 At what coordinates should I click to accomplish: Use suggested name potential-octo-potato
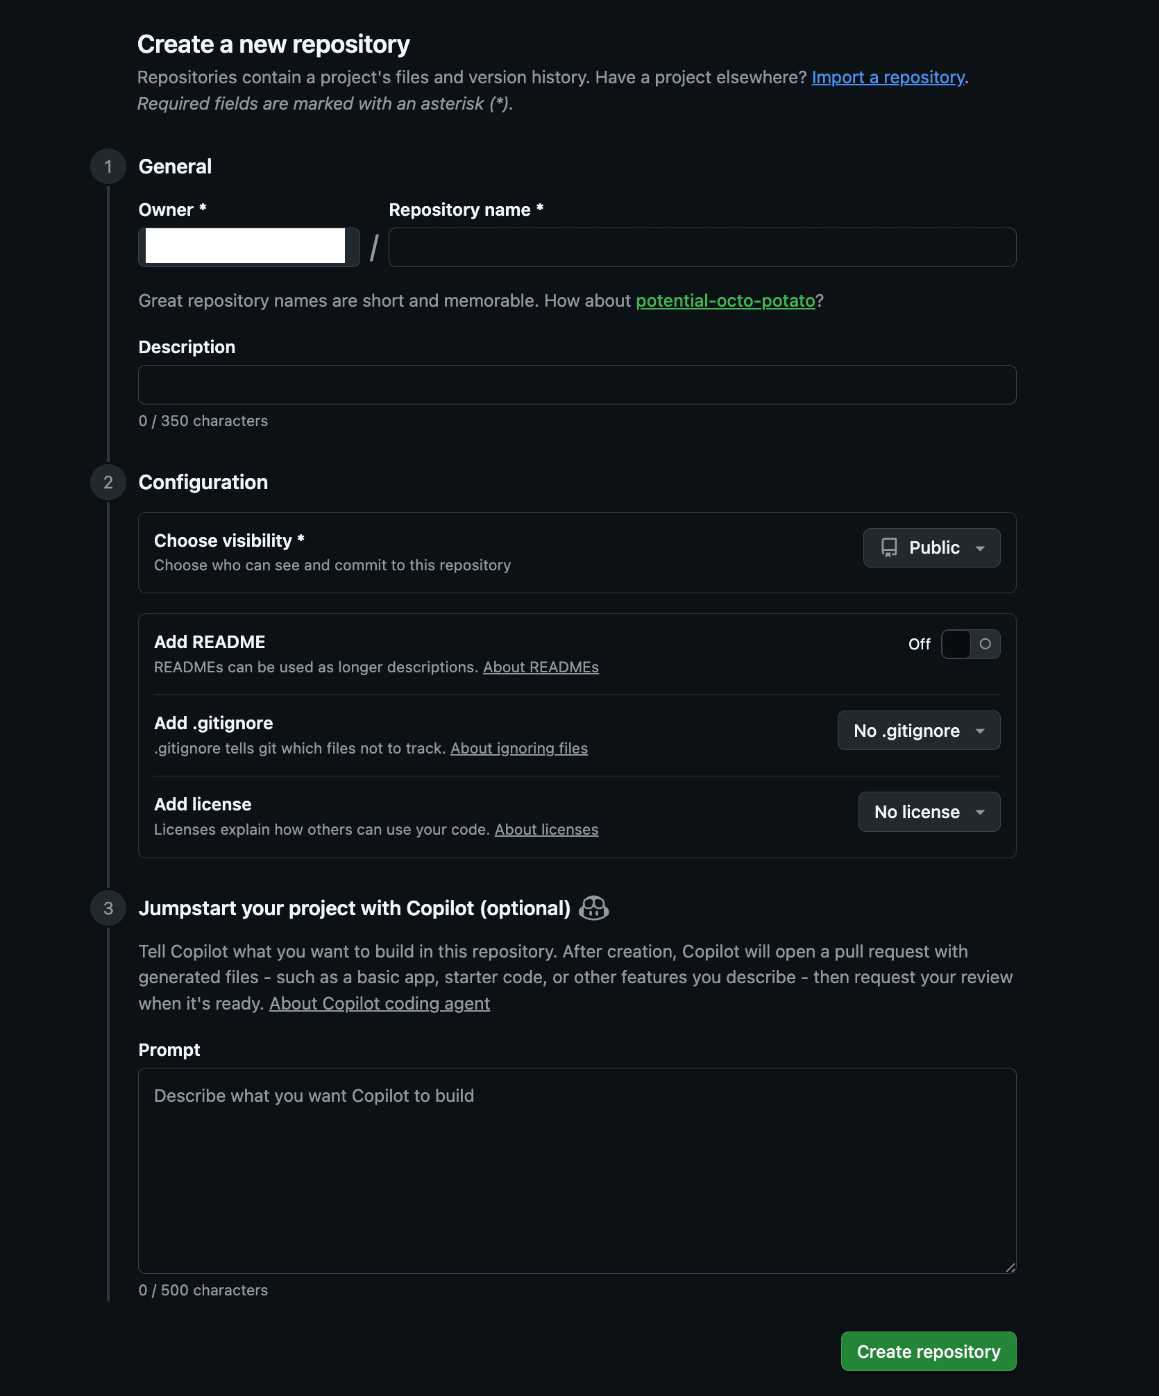tap(725, 300)
